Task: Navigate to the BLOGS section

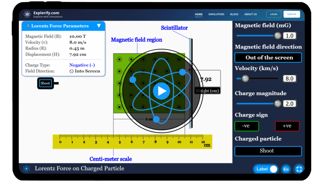Action: click(234, 14)
